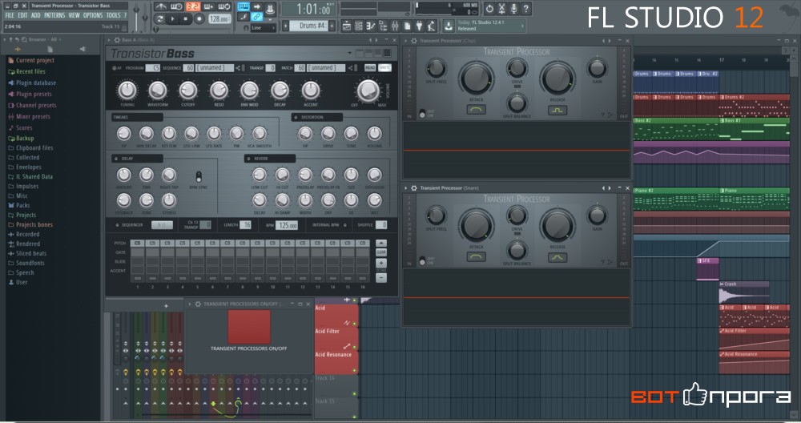Toggle the REVERB section enable LED
Image resolution: width=801 pixels, height=423 pixels.
point(249,159)
